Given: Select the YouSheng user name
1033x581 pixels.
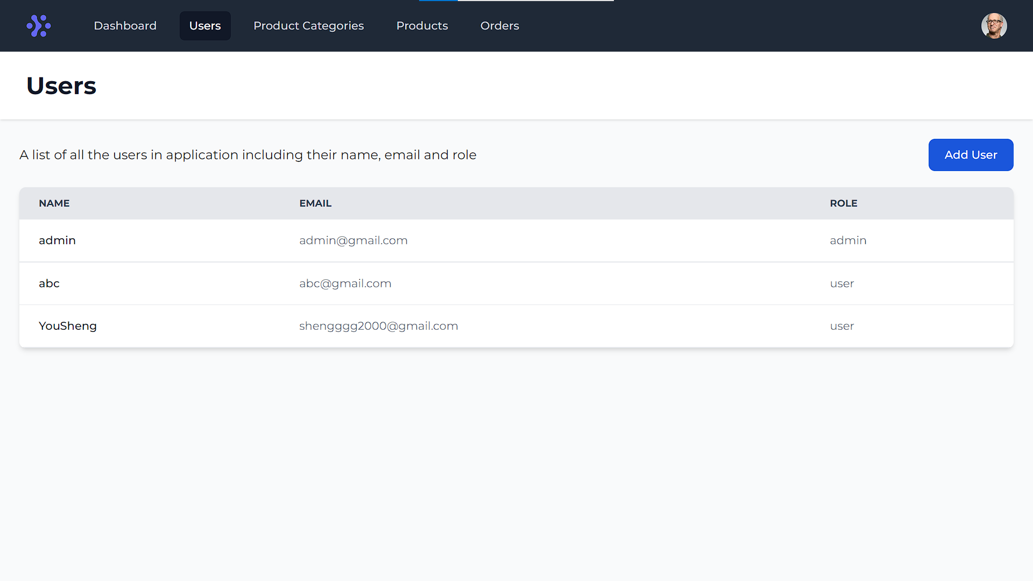Looking at the screenshot, I should tap(68, 326).
